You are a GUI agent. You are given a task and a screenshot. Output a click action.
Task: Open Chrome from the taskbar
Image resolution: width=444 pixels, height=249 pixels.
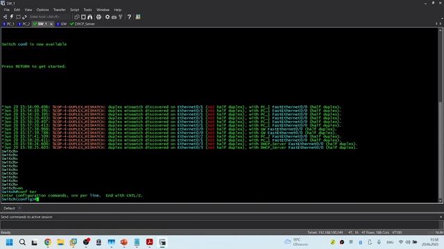tap(48, 242)
